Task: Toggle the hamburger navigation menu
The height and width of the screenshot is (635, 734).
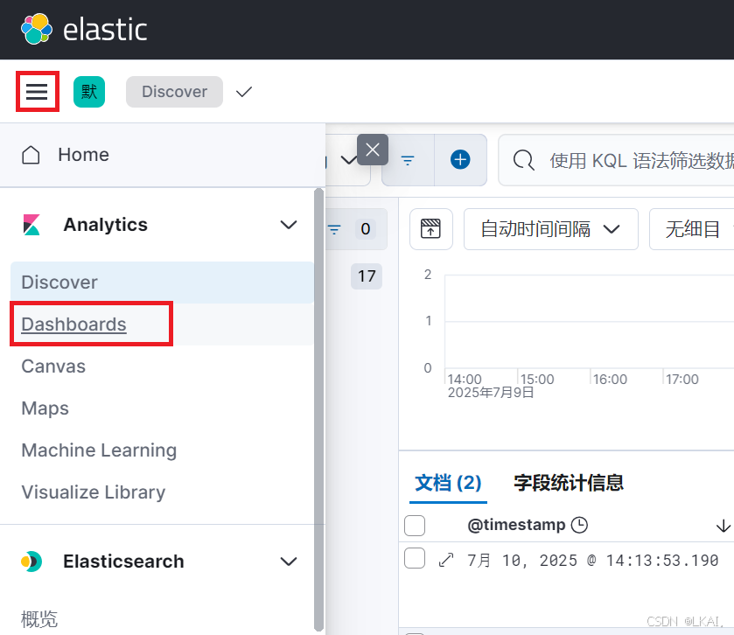Action: pyautogui.click(x=37, y=92)
